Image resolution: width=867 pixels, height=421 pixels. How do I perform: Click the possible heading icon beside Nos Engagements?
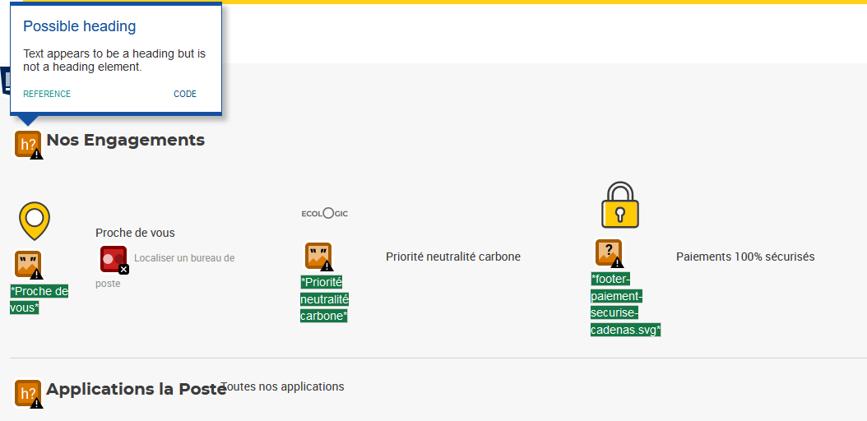(x=28, y=144)
